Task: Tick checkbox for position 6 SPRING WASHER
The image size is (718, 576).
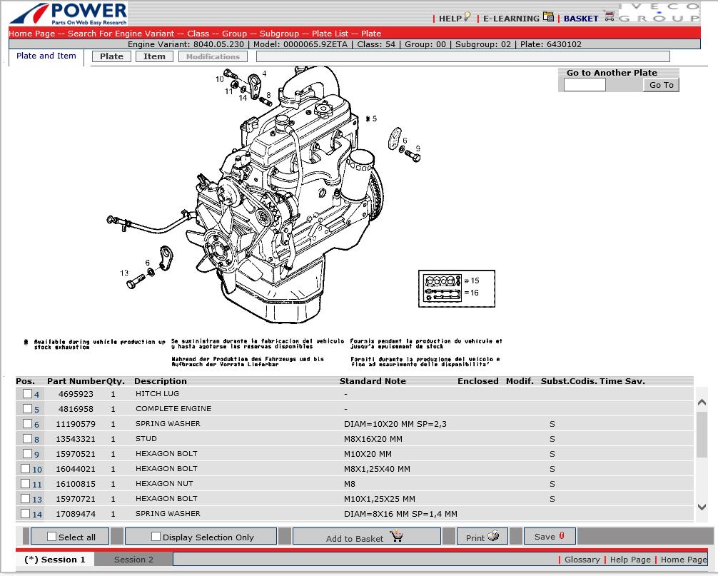Action: [x=27, y=423]
